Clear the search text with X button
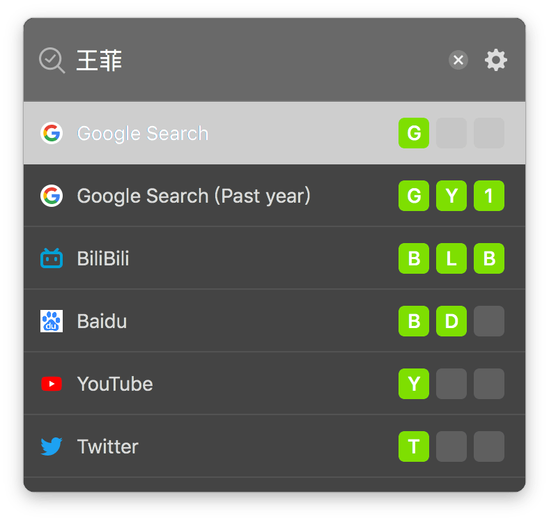Screen dimensions: 549x521 tap(458, 60)
